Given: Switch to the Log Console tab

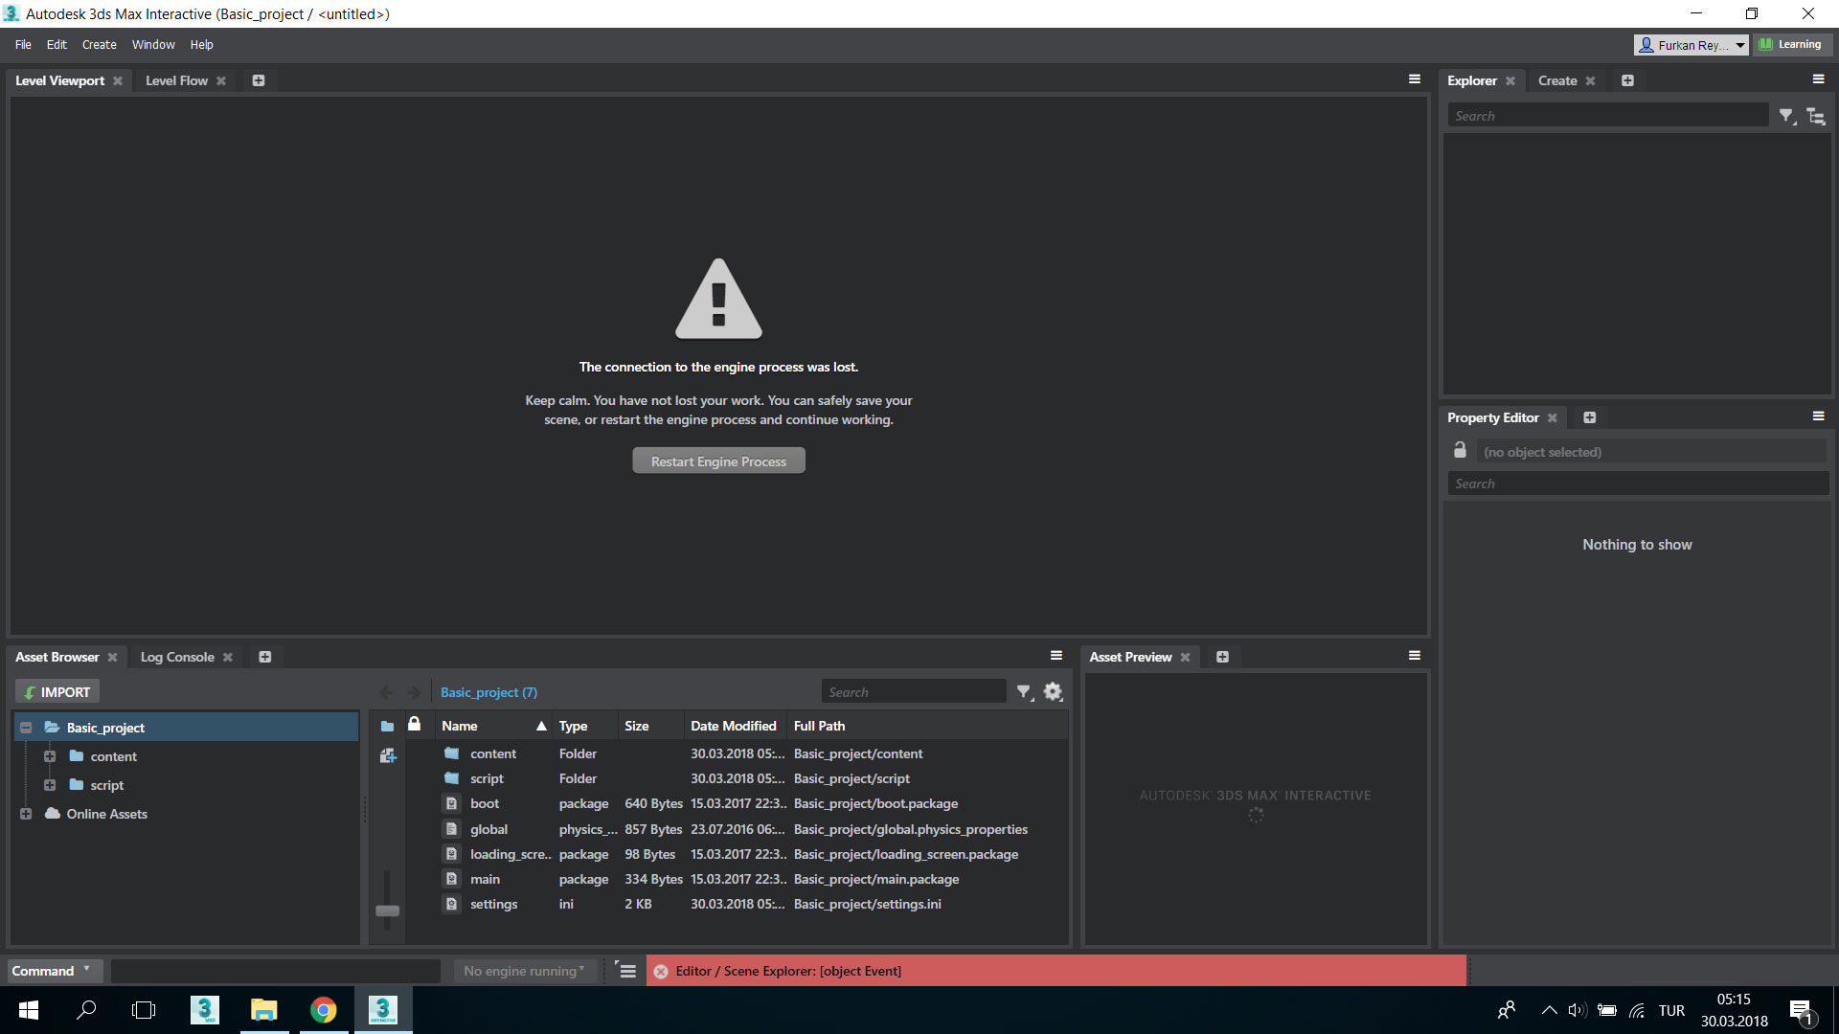Looking at the screenshot, I should 177,658.
